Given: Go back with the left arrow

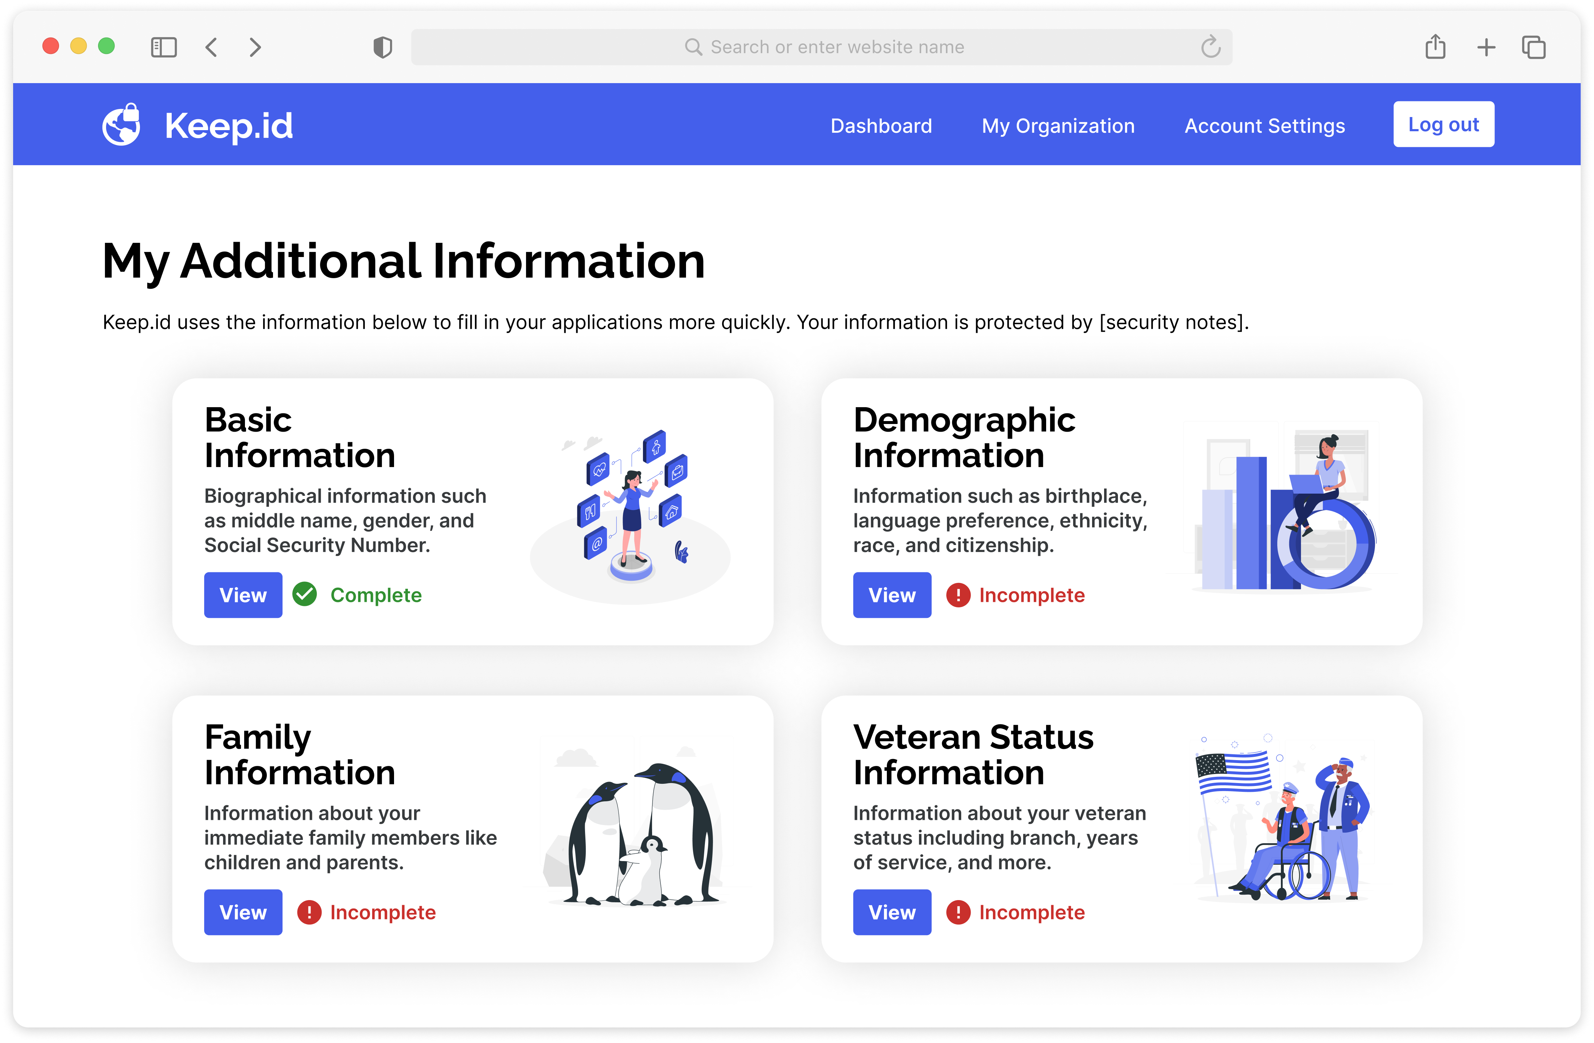Looking at the screenshot, I should (x=212, y=47).
